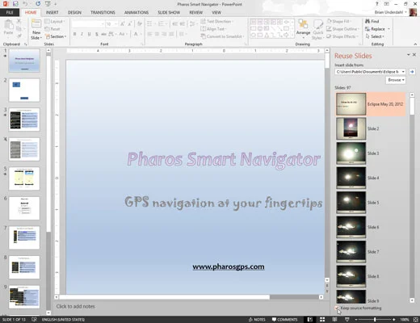Click the Help question mark icon
The image size is (420, 323).
click(x=377, y=4)
